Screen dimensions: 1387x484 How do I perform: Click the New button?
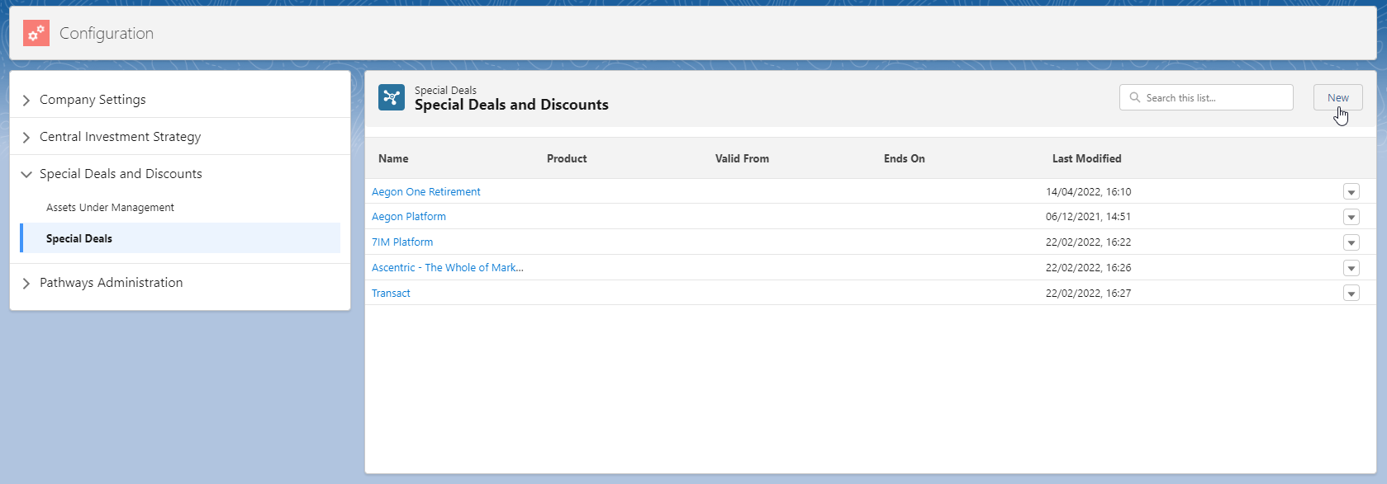point(1338,97)
